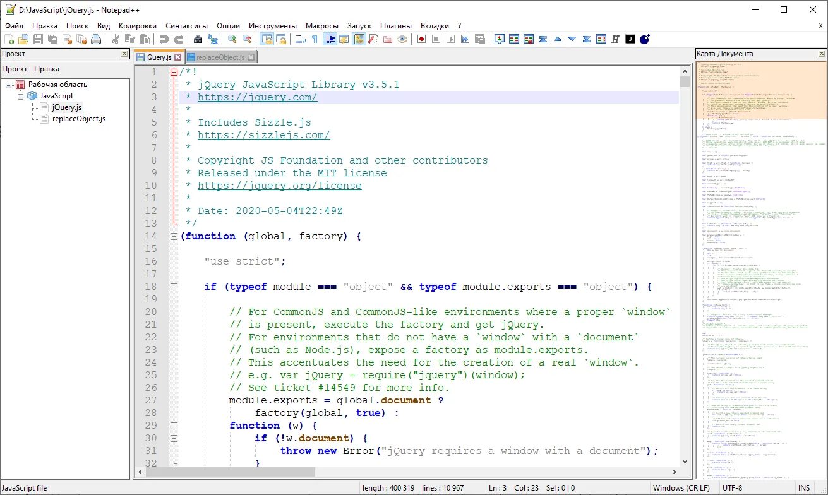Open the Плагины menu
The width and height of the screenshot is (828, 495).
(x=396, y=26)
